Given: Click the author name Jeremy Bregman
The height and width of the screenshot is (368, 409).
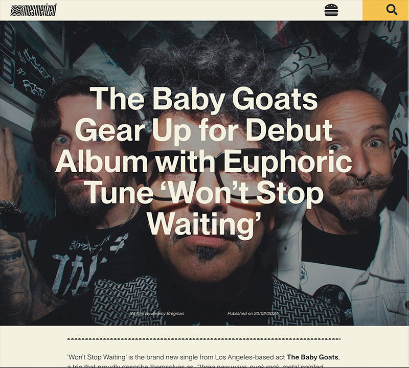Looking at the screenshot, I should [x=168, y=313].
